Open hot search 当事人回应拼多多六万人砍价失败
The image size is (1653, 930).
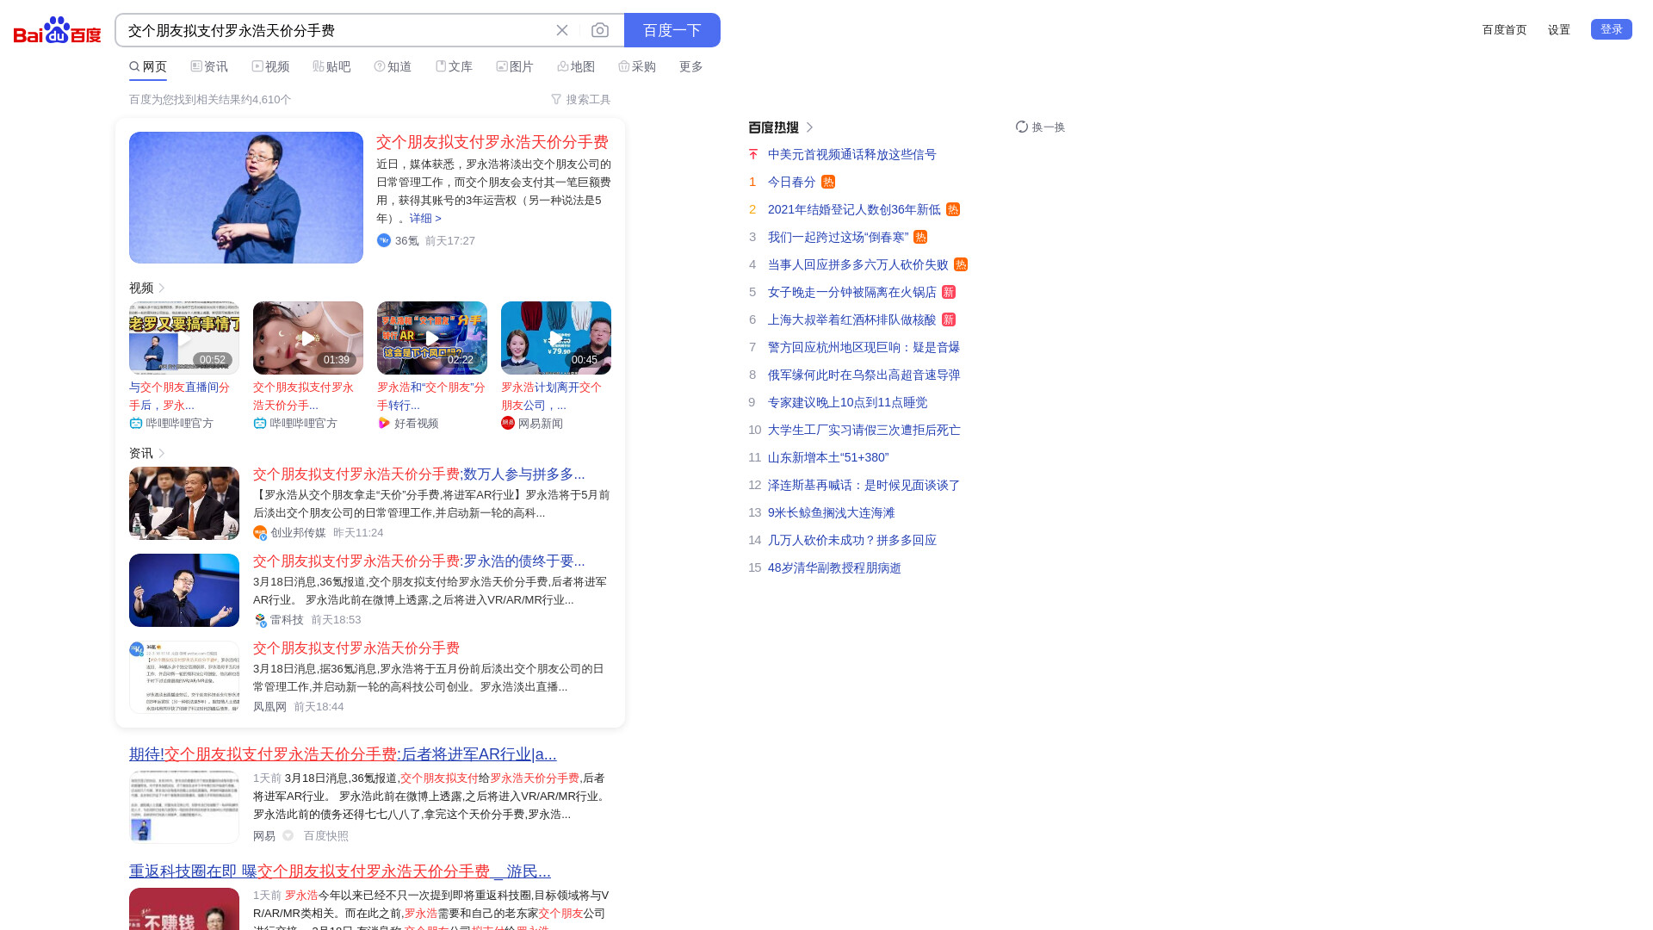coord(858,264)
